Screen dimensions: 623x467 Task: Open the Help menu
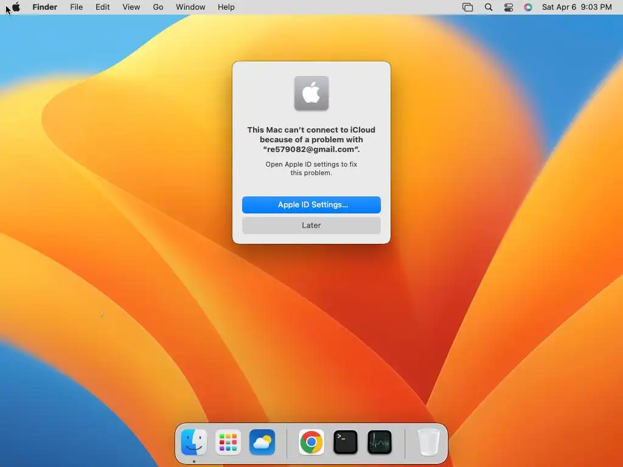[x=226, y=7]
